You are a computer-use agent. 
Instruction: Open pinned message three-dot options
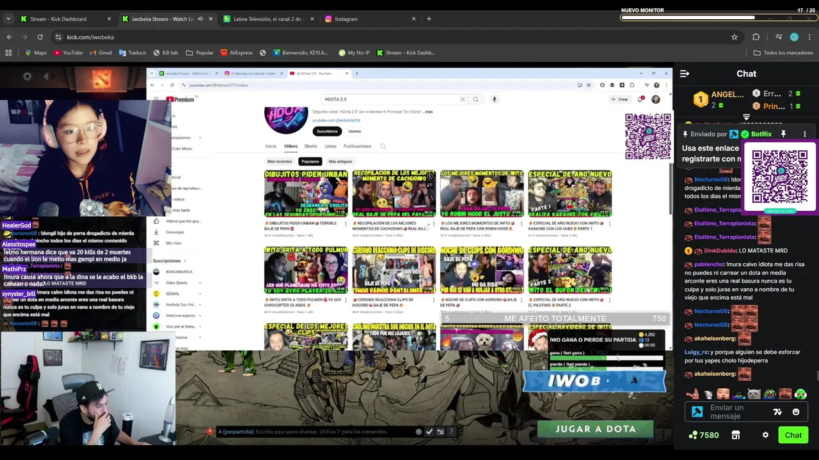(x=804, y=134)
